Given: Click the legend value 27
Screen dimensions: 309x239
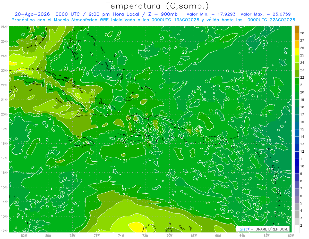Looking at the screenshot, I should 302,40.
